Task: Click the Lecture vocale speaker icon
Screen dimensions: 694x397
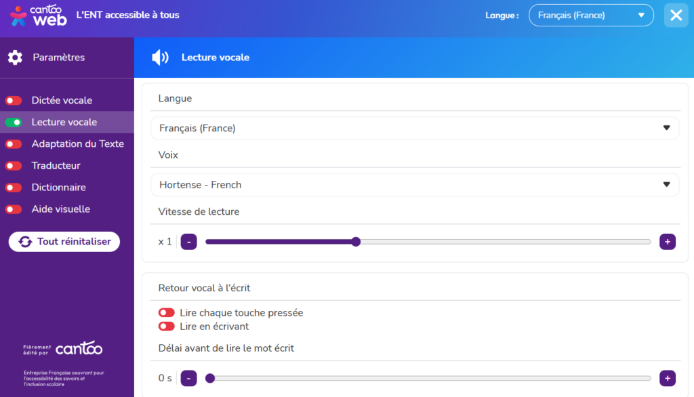Action: pyautogui.click(x=160, y=58)
